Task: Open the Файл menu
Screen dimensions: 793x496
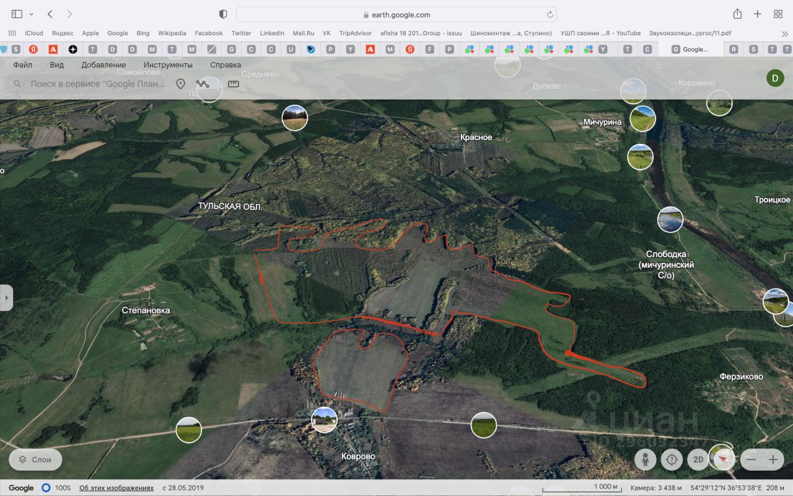Action: 22,64
